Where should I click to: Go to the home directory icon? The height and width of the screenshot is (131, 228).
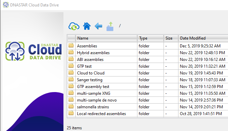(x=87, y=26)
